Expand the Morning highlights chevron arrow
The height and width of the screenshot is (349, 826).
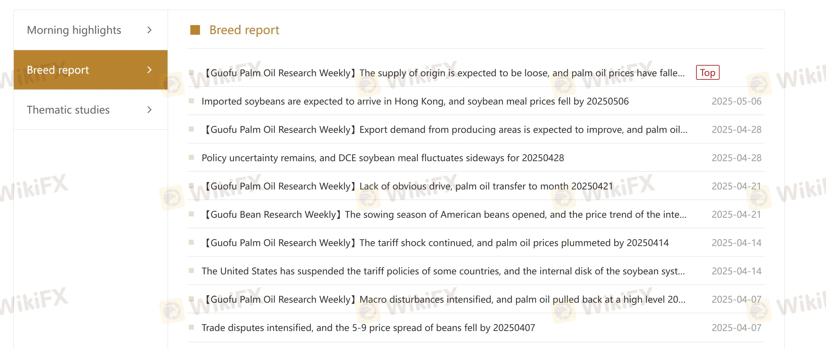[149, 30]
